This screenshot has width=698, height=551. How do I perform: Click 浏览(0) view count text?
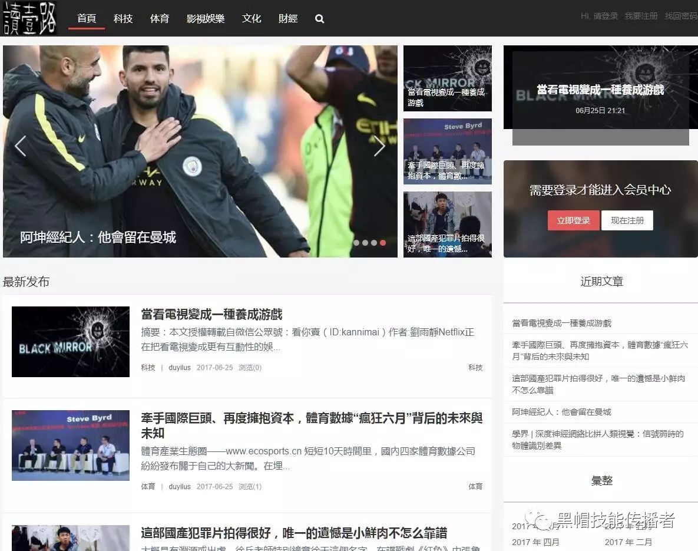(x=250, y=368)
